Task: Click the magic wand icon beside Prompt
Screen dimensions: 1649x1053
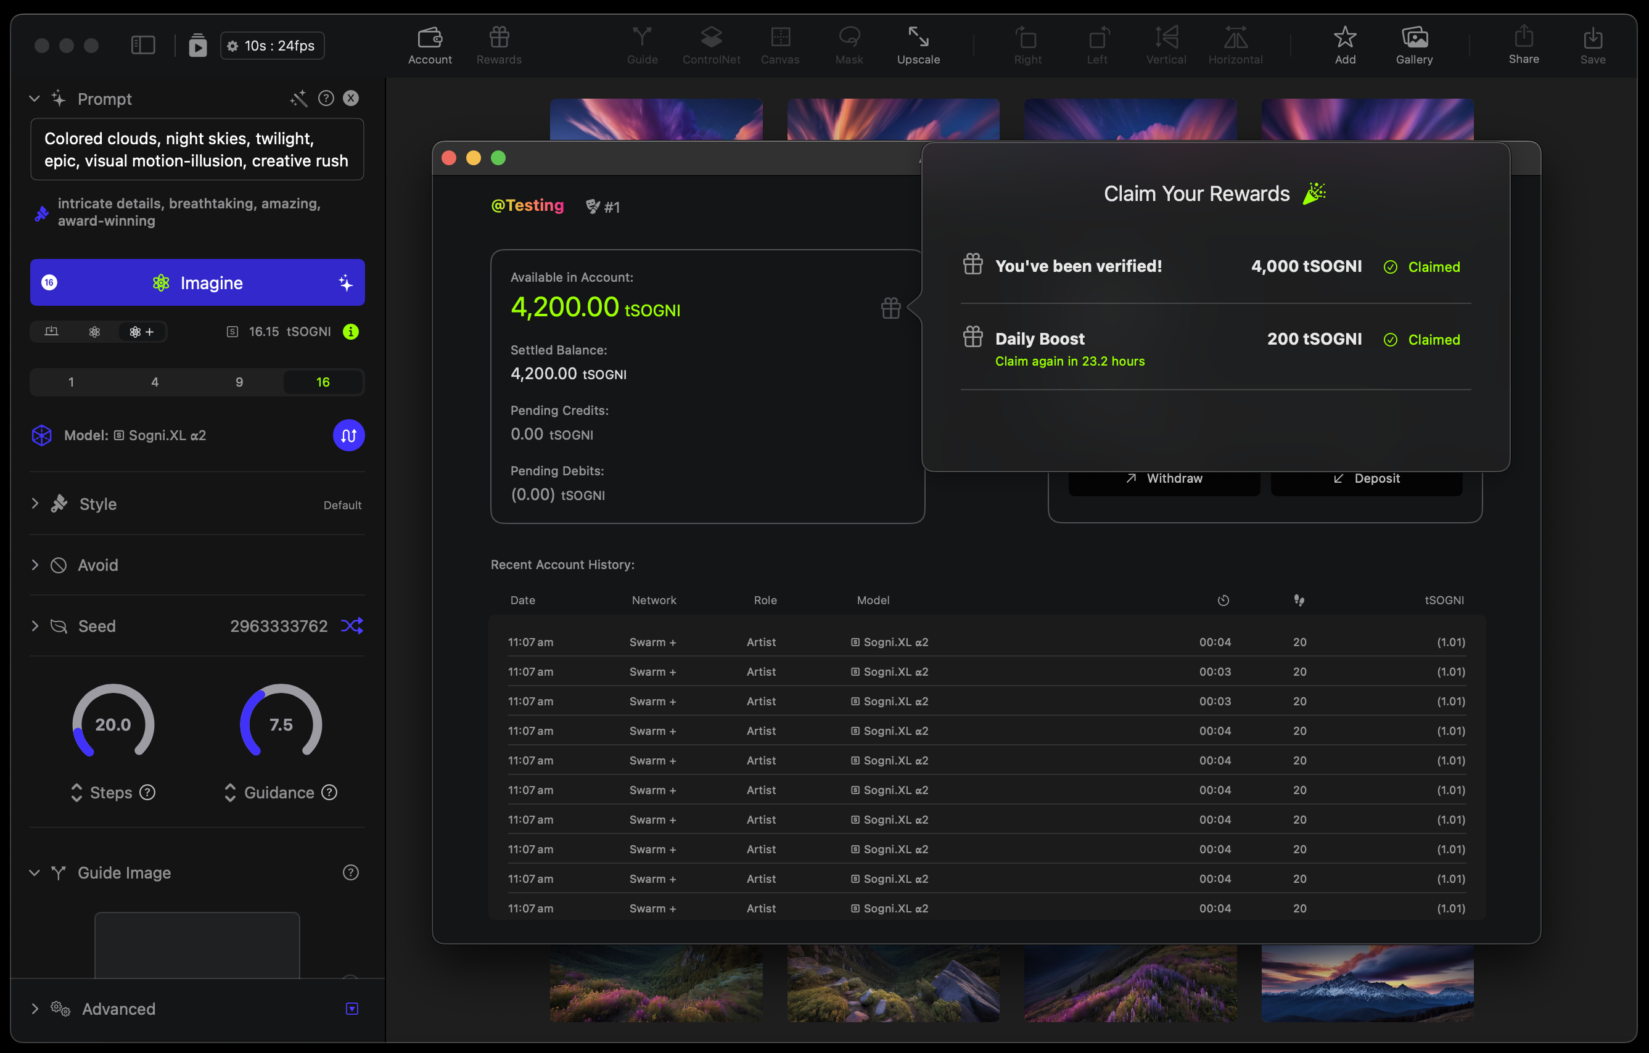Action: coord(298,99)
